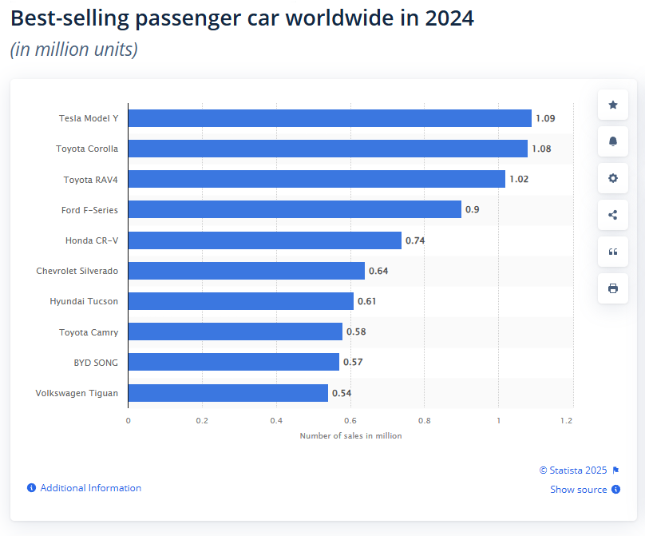Select the Tesla Model Y bar
This screenshot has height=536, width=645.
(x=330, y=118)
